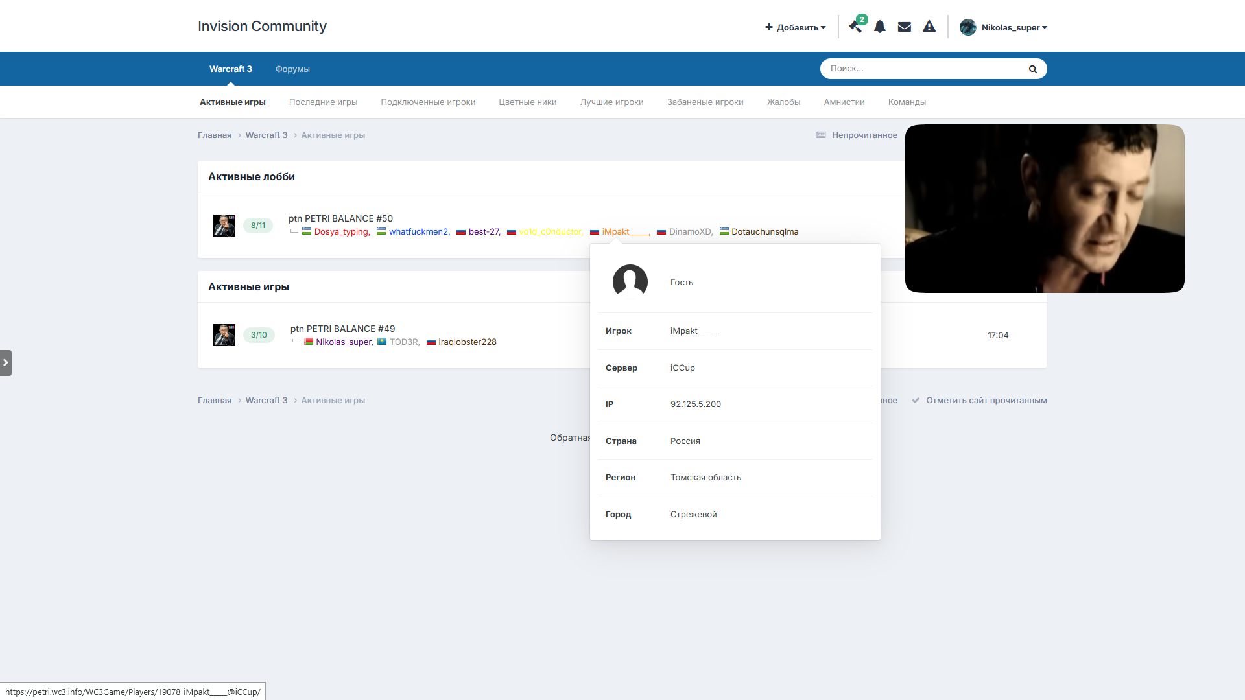
Task: Click the flag next to Dosya_typing
Action: click(307, 231)
